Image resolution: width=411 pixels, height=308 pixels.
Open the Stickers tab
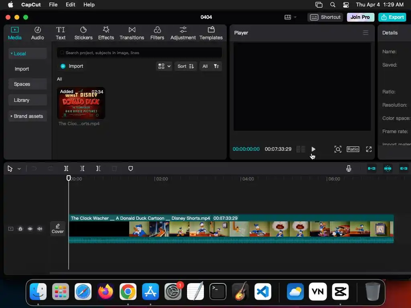(x=83, y=33)
